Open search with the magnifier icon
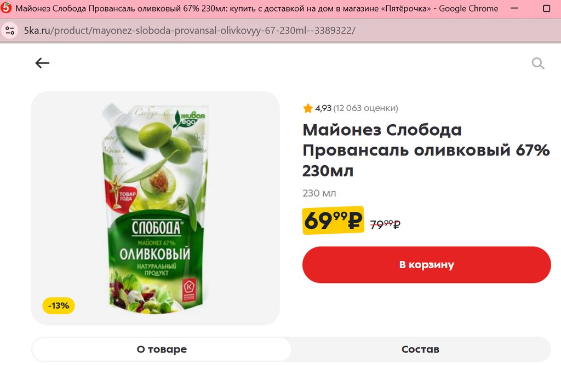561x365 pixels. click(x=538, y=63)
